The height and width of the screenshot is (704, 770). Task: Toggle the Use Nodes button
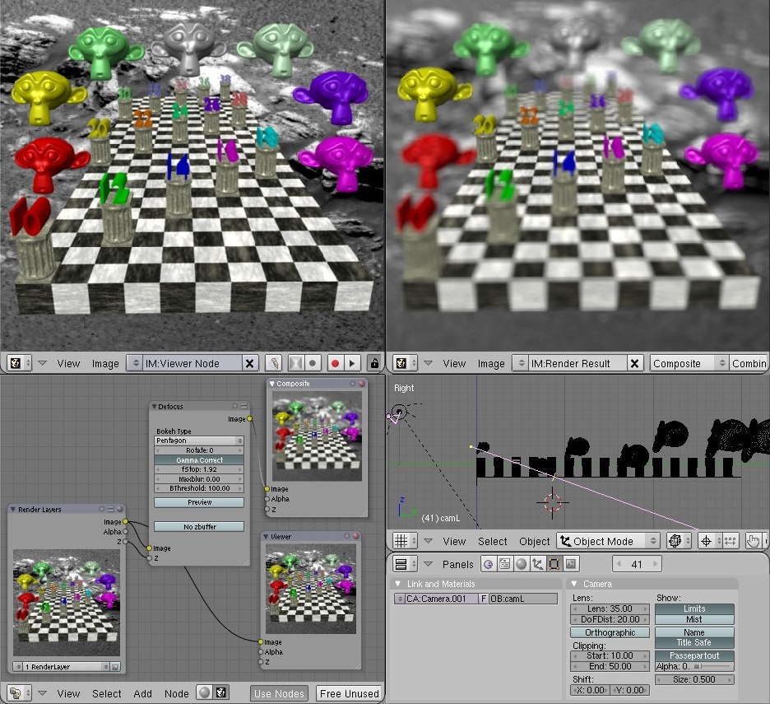click(x=279, y=693)
